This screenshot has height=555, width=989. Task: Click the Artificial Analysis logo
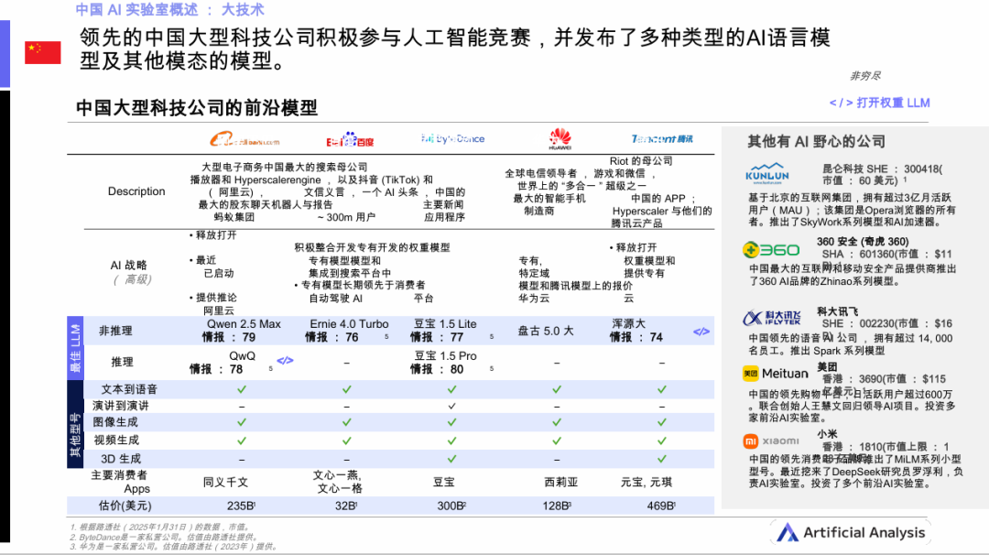pyautogui.click(x=850, y=532)
